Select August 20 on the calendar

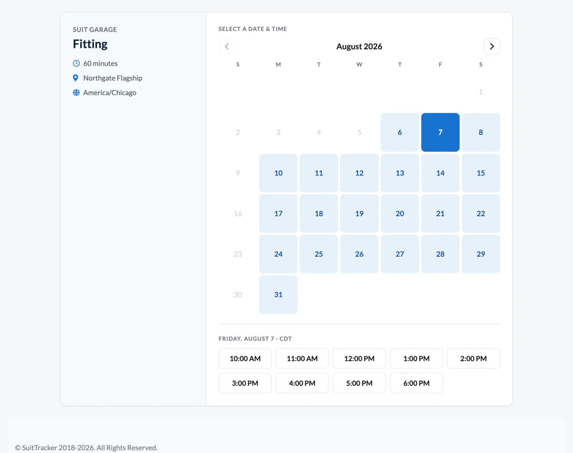400,213
